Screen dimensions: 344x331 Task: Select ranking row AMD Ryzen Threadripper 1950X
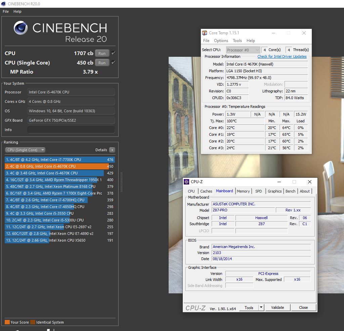[x=60, y=180]
